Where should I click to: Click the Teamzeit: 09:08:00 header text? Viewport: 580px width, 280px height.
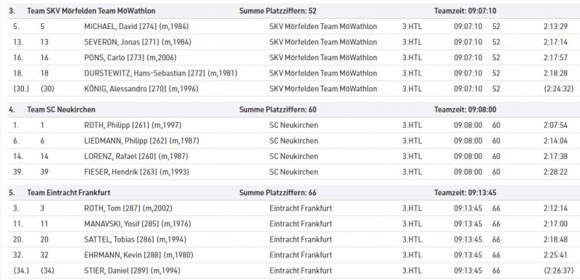465,110
